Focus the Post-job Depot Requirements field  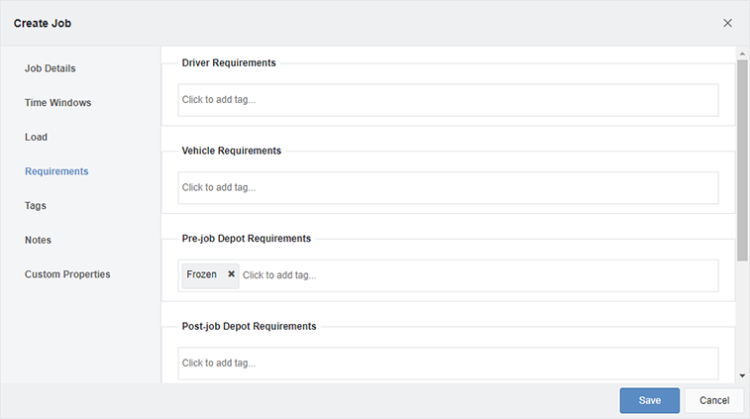coord(448,363)
